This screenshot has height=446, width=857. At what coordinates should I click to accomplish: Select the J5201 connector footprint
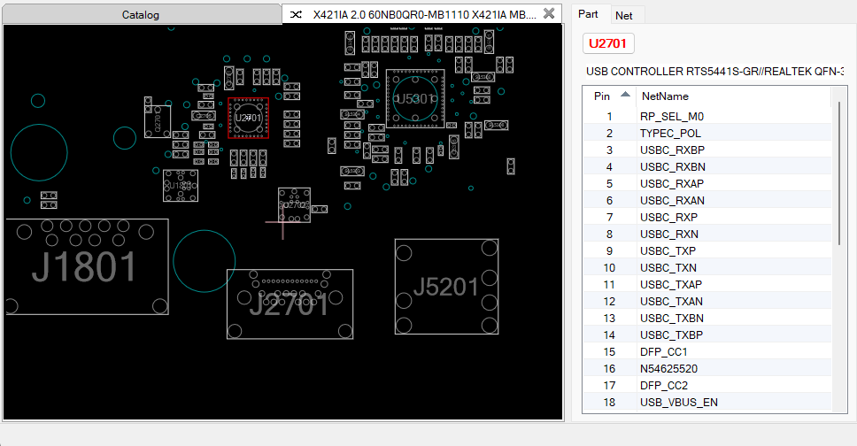click(446, 287)
